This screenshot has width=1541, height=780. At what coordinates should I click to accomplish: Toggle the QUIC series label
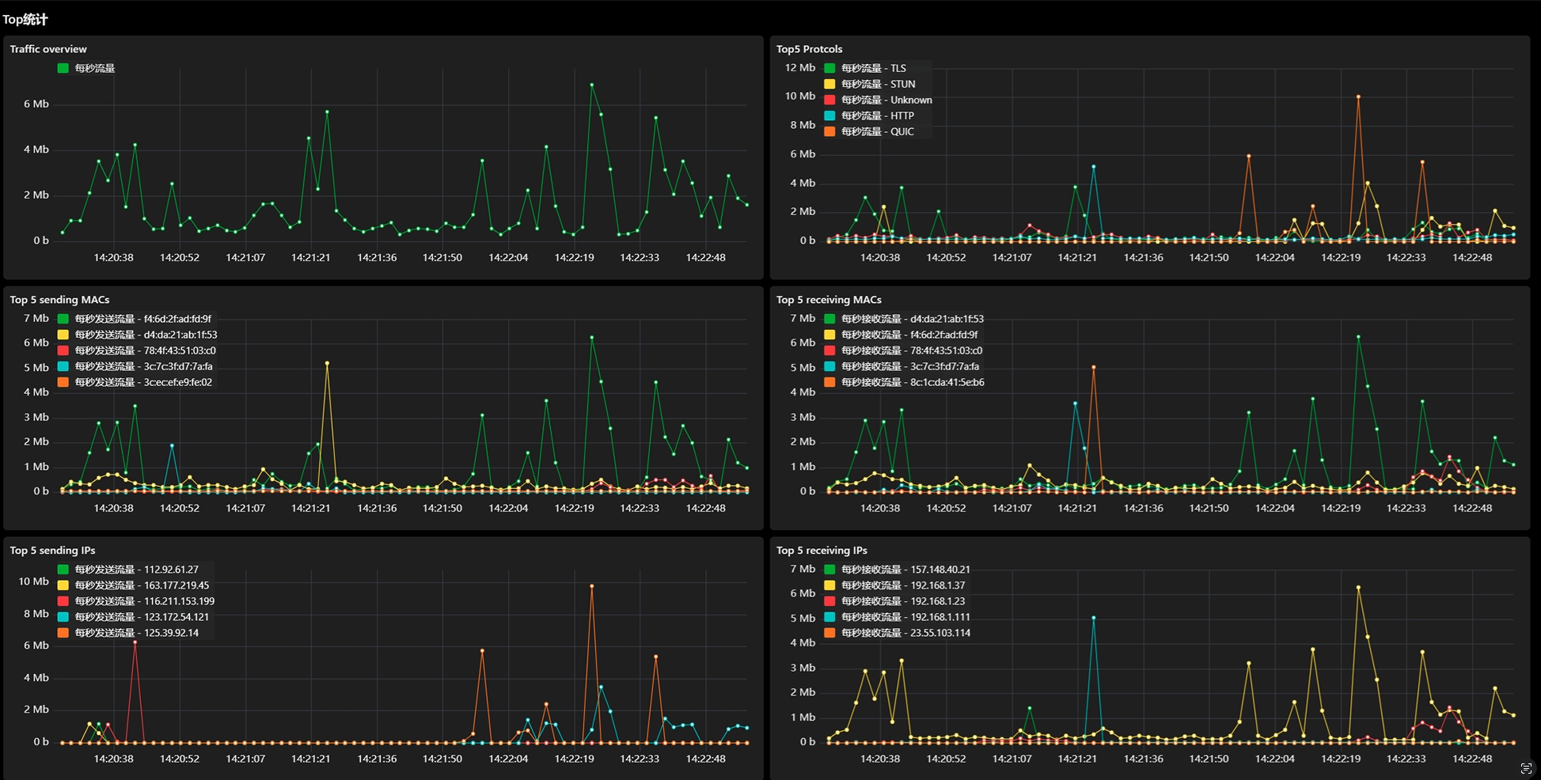[878, 131]
